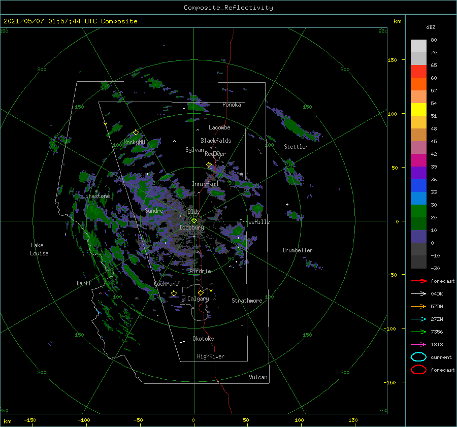
Task: Click the Sylvan label
Action: (194, 150)
